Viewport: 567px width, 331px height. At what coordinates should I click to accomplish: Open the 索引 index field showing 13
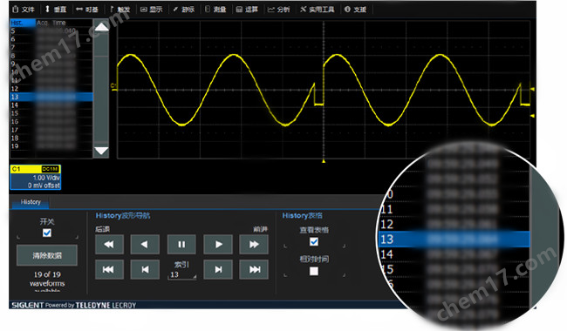[182, 274]
